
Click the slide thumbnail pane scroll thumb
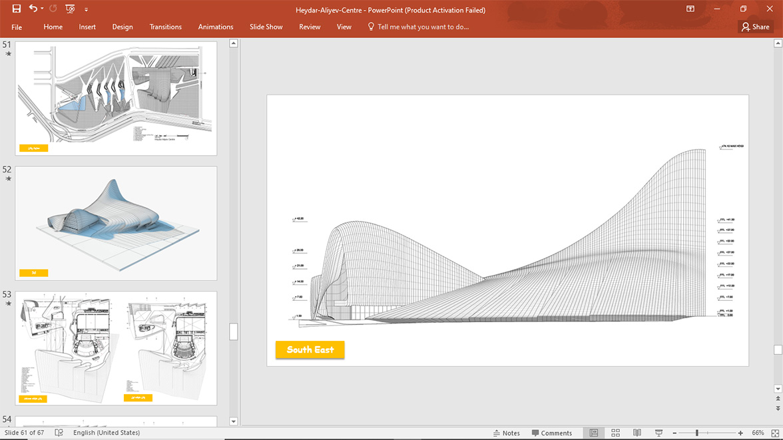[233, 331]
